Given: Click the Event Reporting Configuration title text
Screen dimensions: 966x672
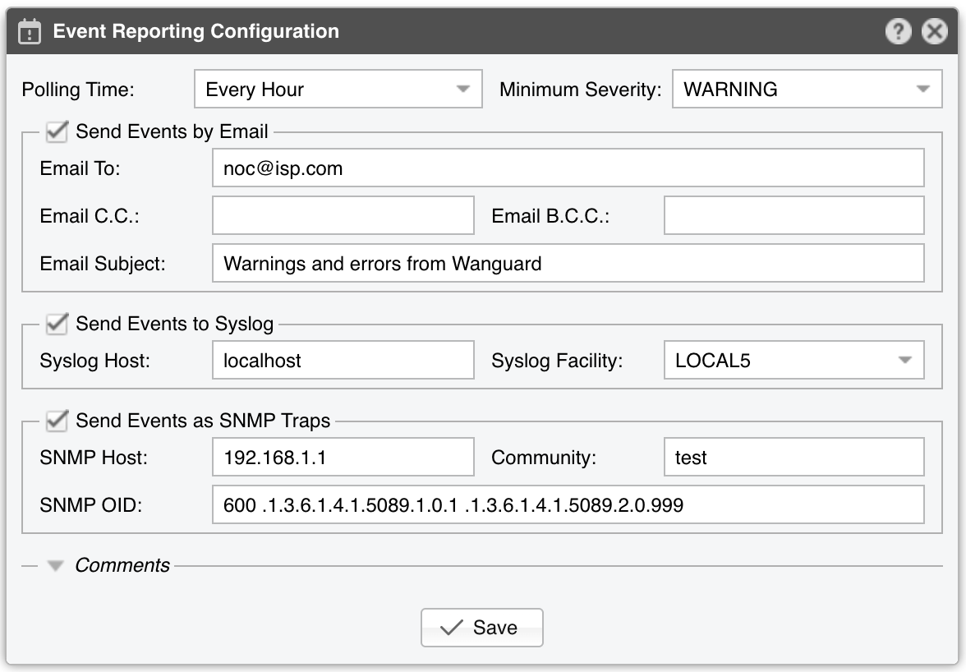Looking at the screenshot, I should [x=195, y=31].
